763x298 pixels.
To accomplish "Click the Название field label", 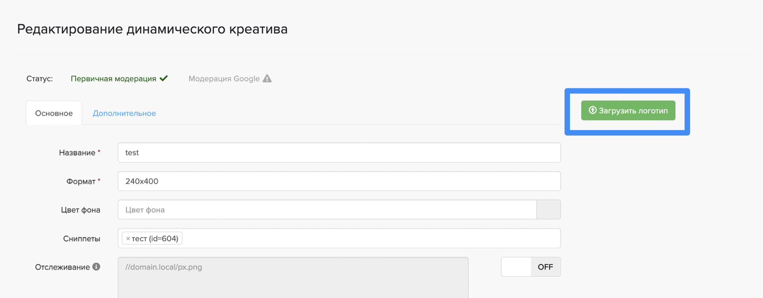I will [x=77, y=153].
